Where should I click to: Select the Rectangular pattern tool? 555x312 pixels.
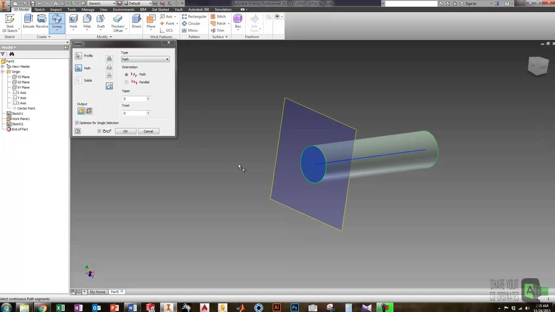click(x=194, y=16)
